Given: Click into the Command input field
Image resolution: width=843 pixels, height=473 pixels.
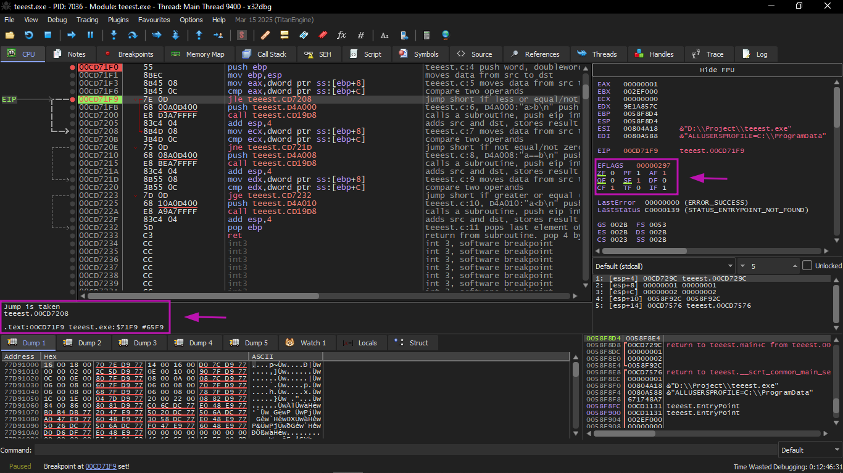Looking at the screenshot, I should coord(401,450).
